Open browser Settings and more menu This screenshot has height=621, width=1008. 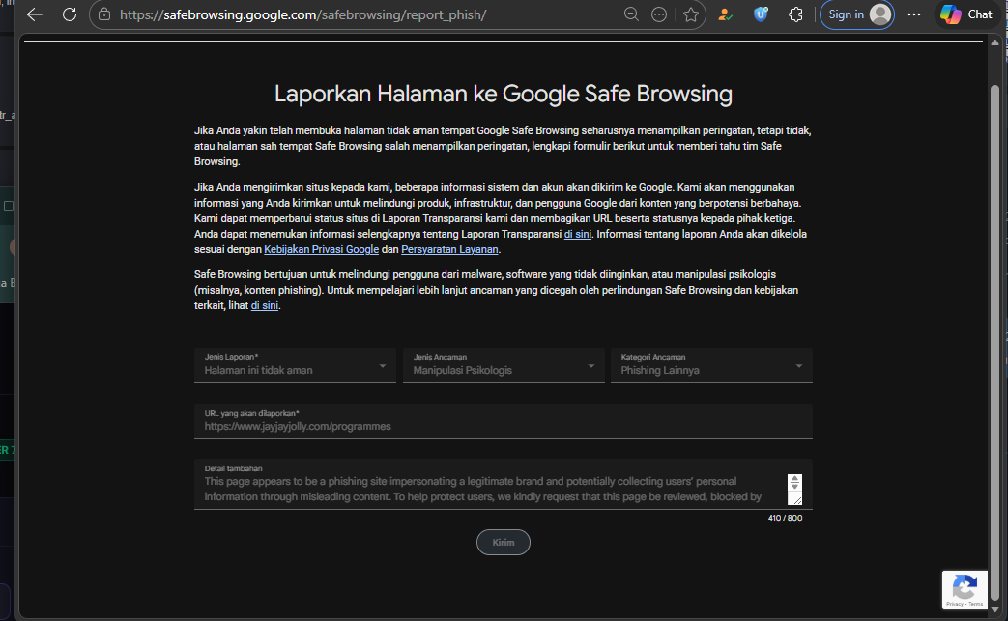pos(914,14)
